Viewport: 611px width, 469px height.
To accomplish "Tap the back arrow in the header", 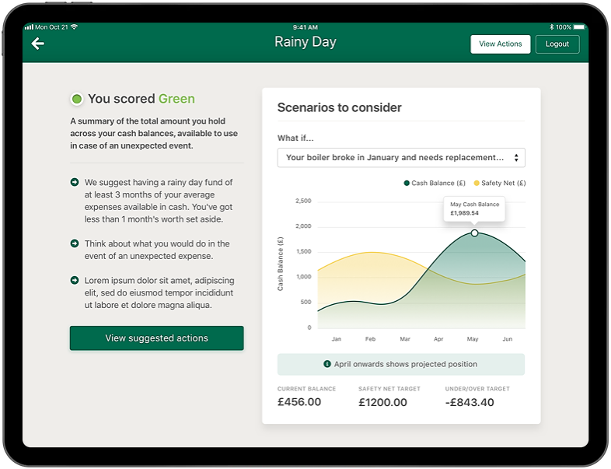I will tap(37, 44).
